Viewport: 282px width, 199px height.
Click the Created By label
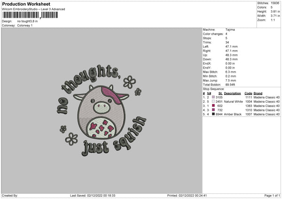coord(10,196)
